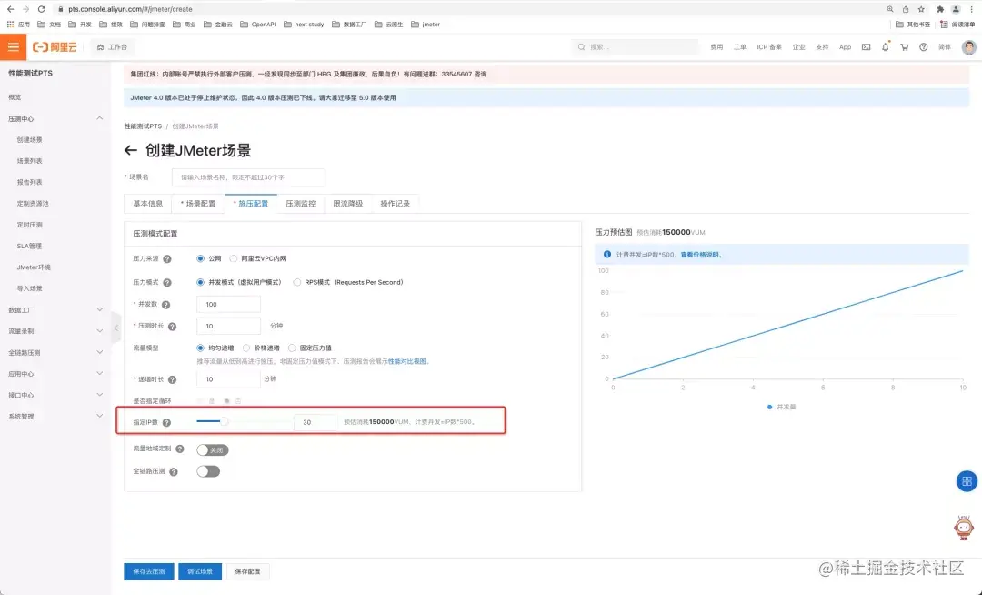Open 场景列表 in the sidebar

tap(29, 161)
